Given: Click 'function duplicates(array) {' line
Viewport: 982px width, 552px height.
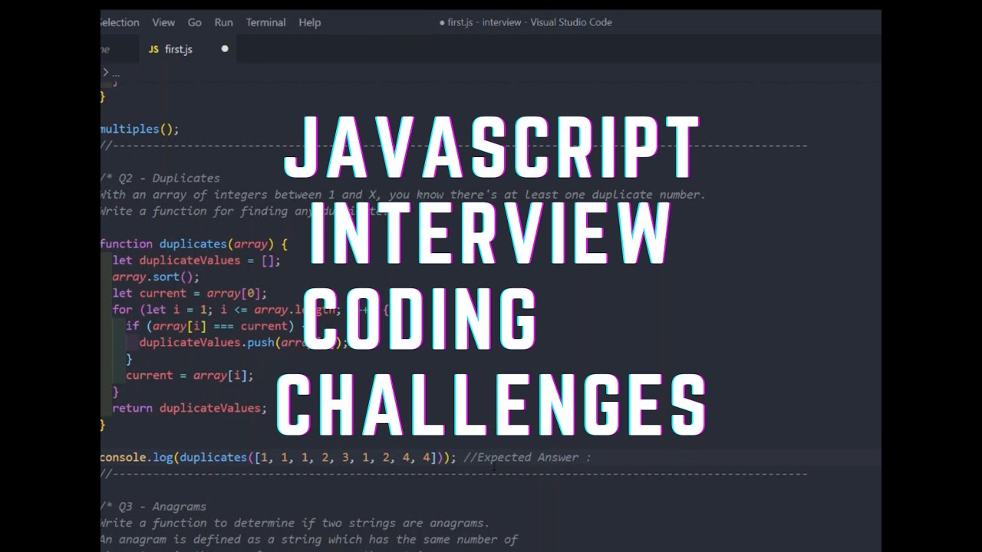Looking at the screenshot, I should (194, 244).
